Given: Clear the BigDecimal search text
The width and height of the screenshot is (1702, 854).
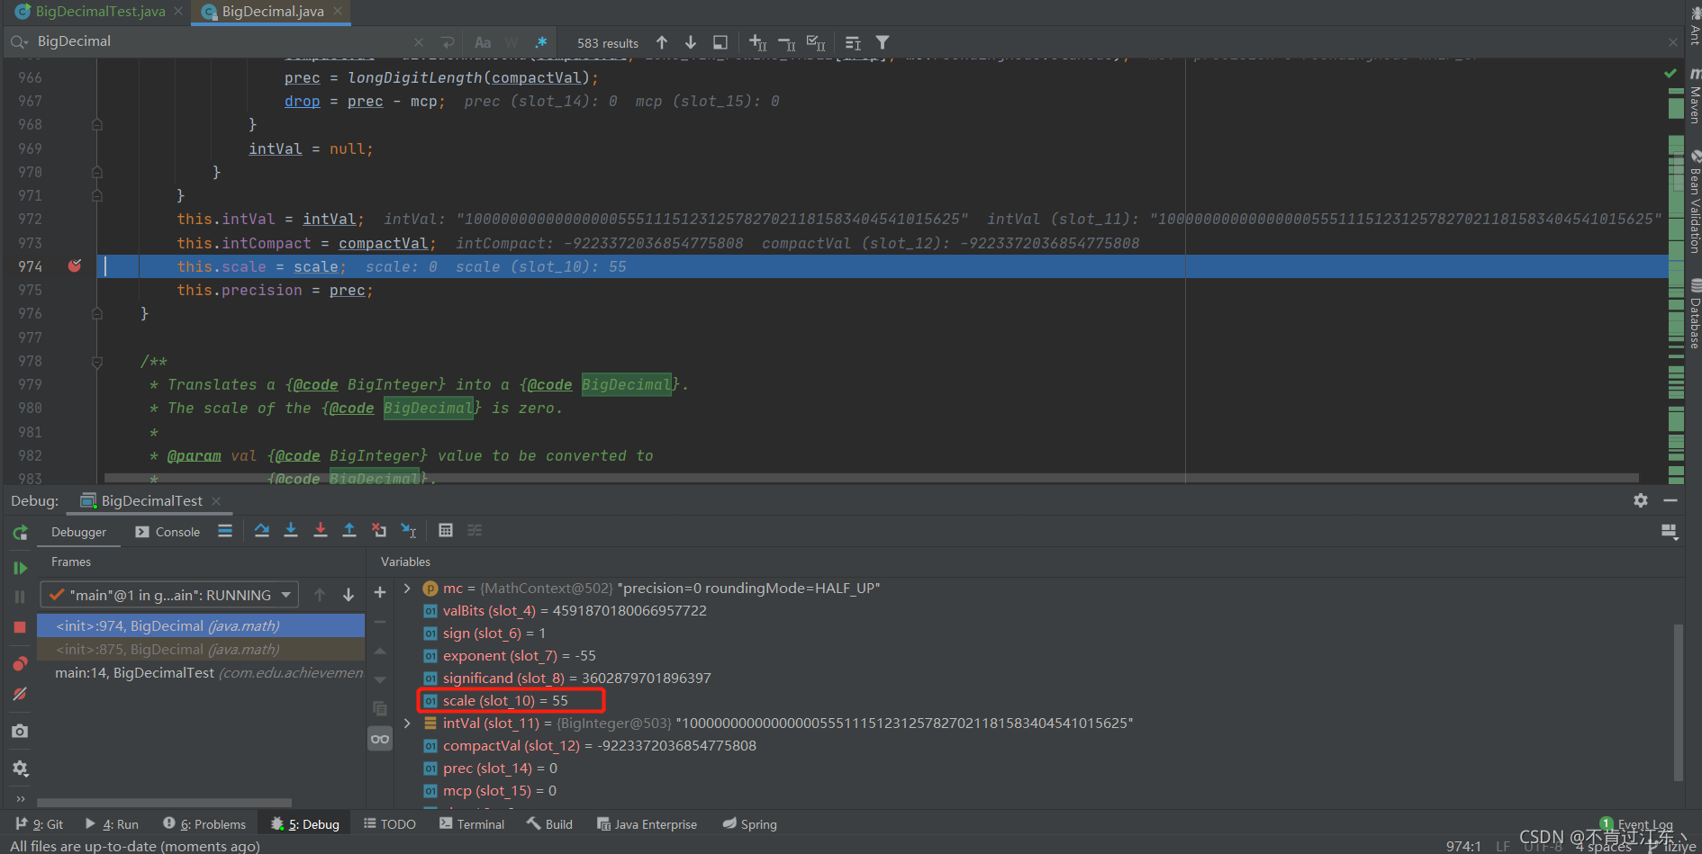Looking at the screenshot, I should pyautogui.click(x=419, y=42).
